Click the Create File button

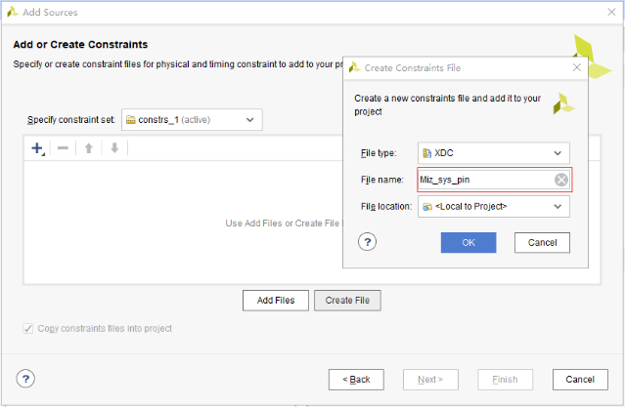pos(347,301)
